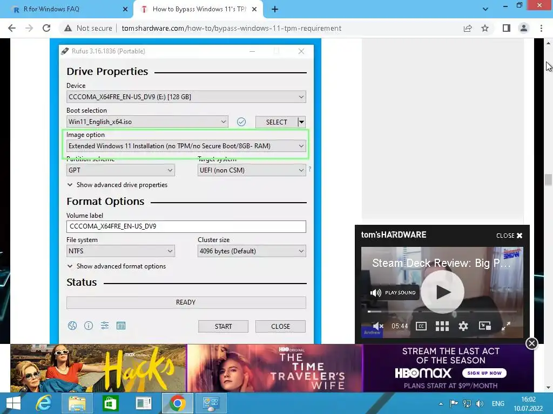Reload the current page
Viewport: 553px width, 414px height.
point(46,28)
